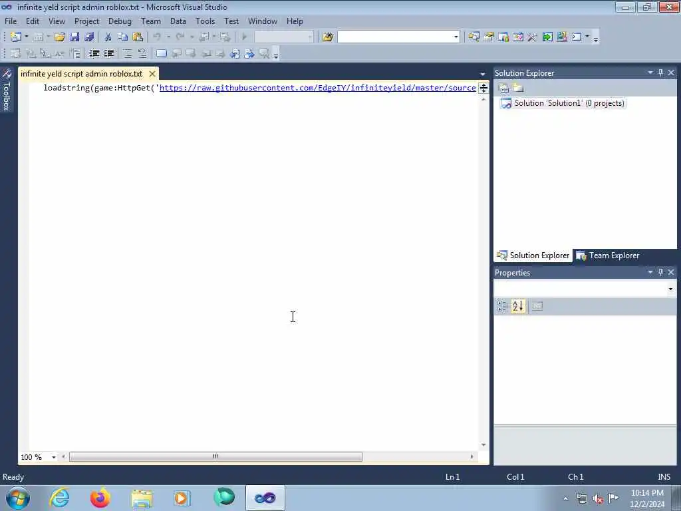Viewport: 681px width, 511px height.
Task: Click the Add New Solution Folder icon
Action: 518,88
